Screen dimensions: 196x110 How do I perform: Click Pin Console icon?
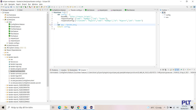pyautogui.click(x=181, y=70)
